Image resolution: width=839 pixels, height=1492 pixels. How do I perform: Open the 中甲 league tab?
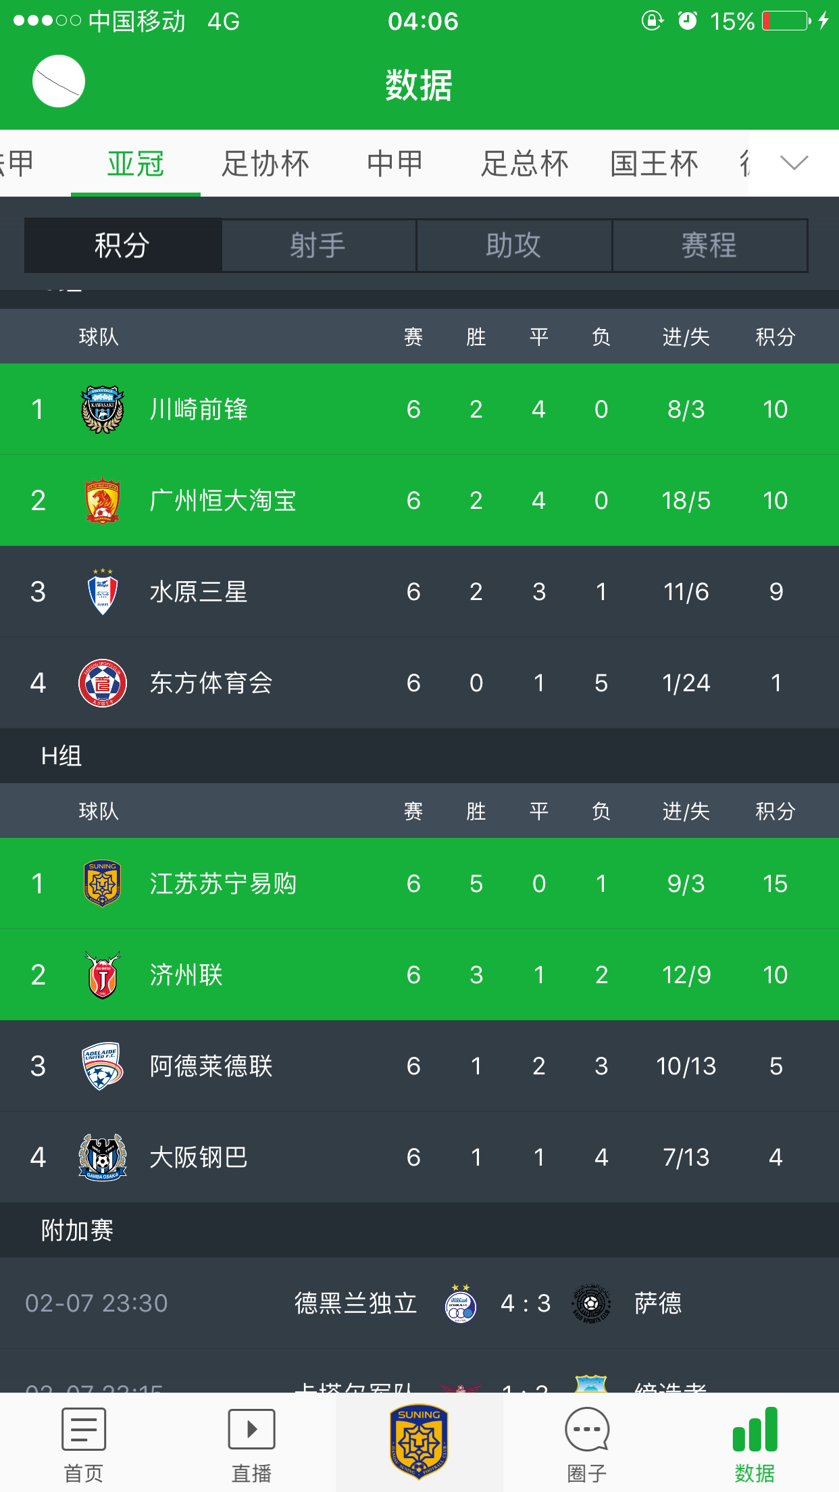395,164
